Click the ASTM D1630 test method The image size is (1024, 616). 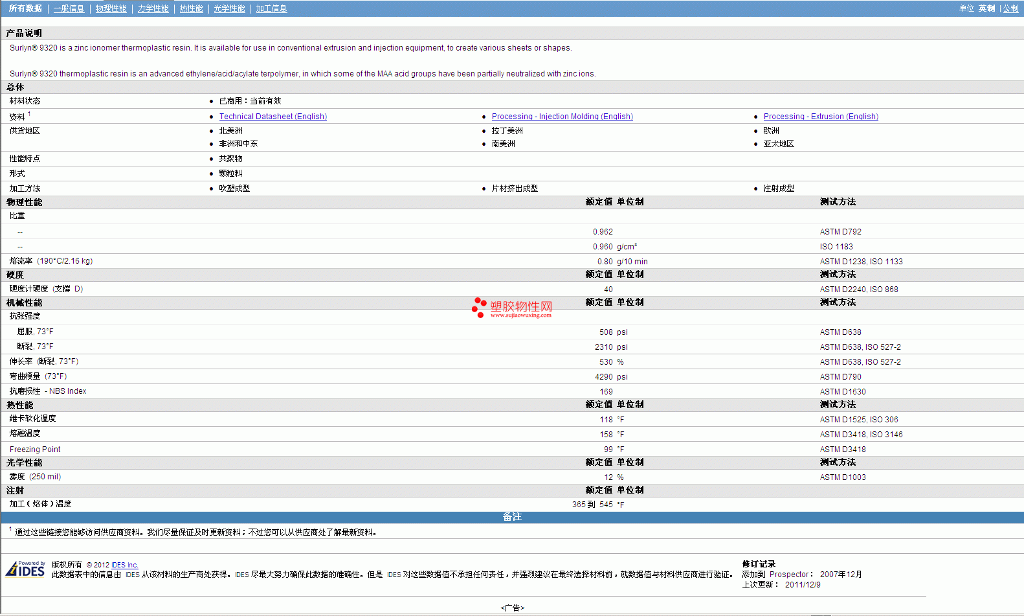click(843, 392)
